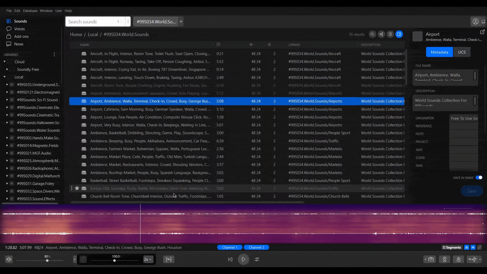Open the 2x speed dropdown
This screenshot has width=487, height=274.
point(148,259)
